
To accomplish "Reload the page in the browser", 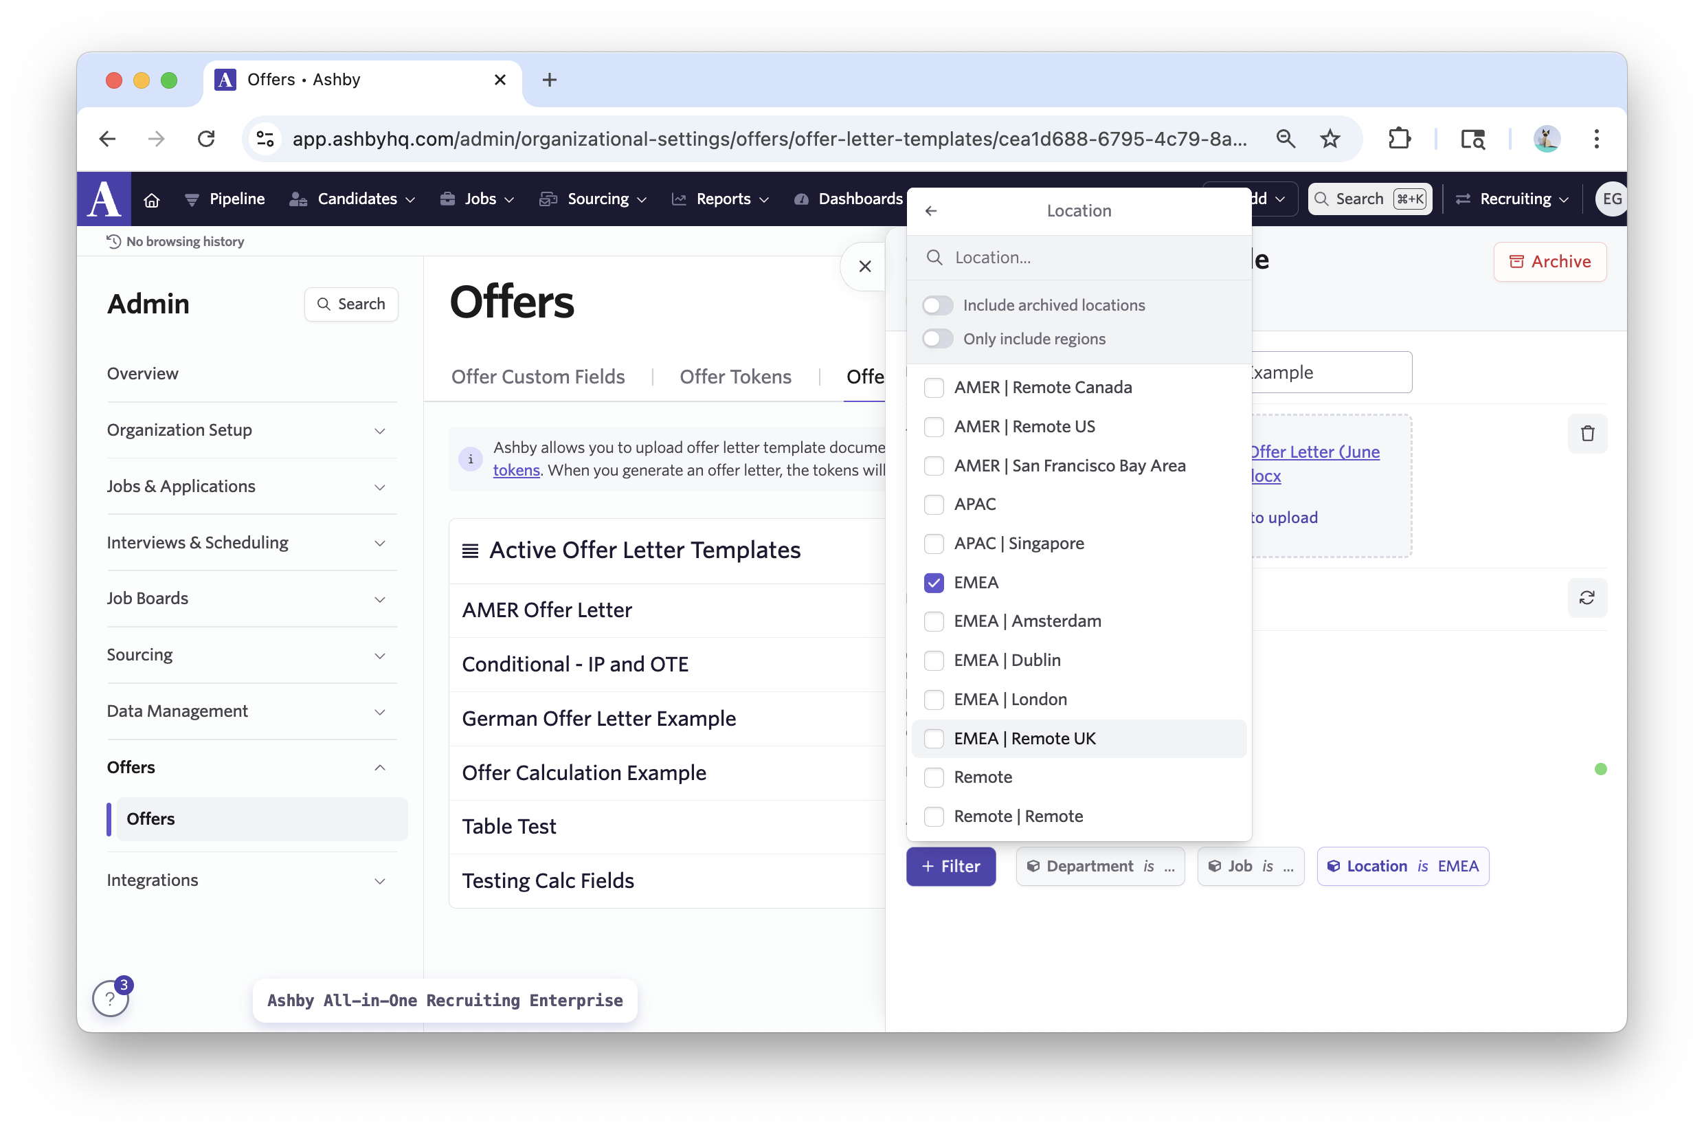I will point(207,138).
